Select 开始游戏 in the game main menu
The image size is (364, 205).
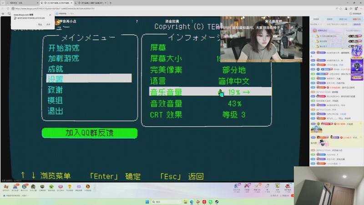click(64, 48)
